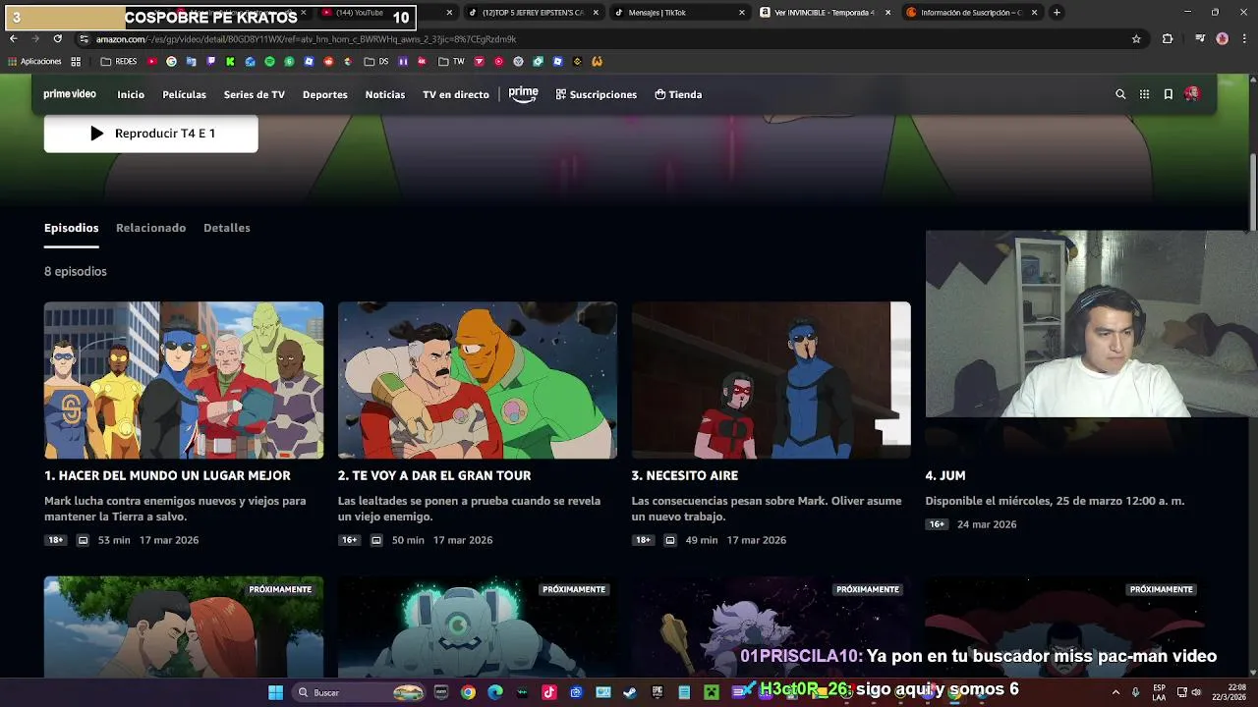
Task: Open Series de TV menu
Action: [255, 94]
